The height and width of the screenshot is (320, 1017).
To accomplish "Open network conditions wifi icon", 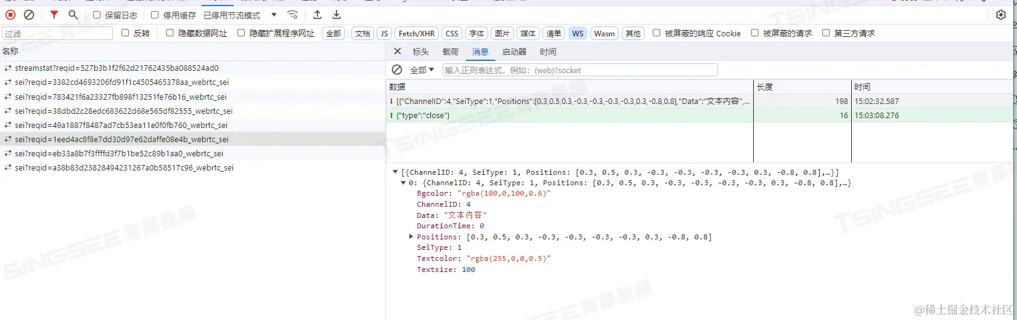I will point(293,15).
